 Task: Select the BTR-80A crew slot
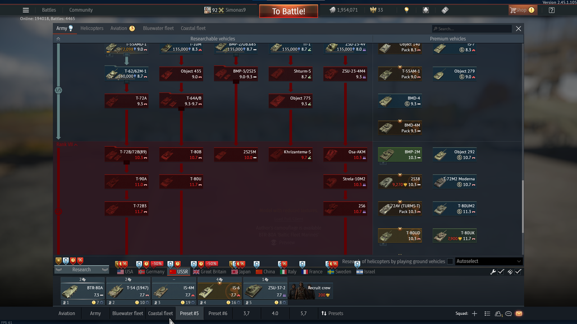(83, 291)
